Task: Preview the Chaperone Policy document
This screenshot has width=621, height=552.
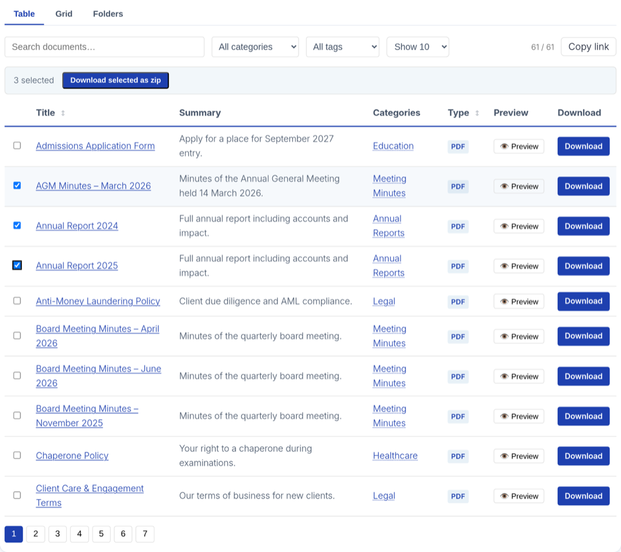Action: (518, 456)
